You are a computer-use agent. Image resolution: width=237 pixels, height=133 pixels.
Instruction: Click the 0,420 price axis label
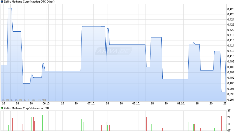[x=231, y=30]
